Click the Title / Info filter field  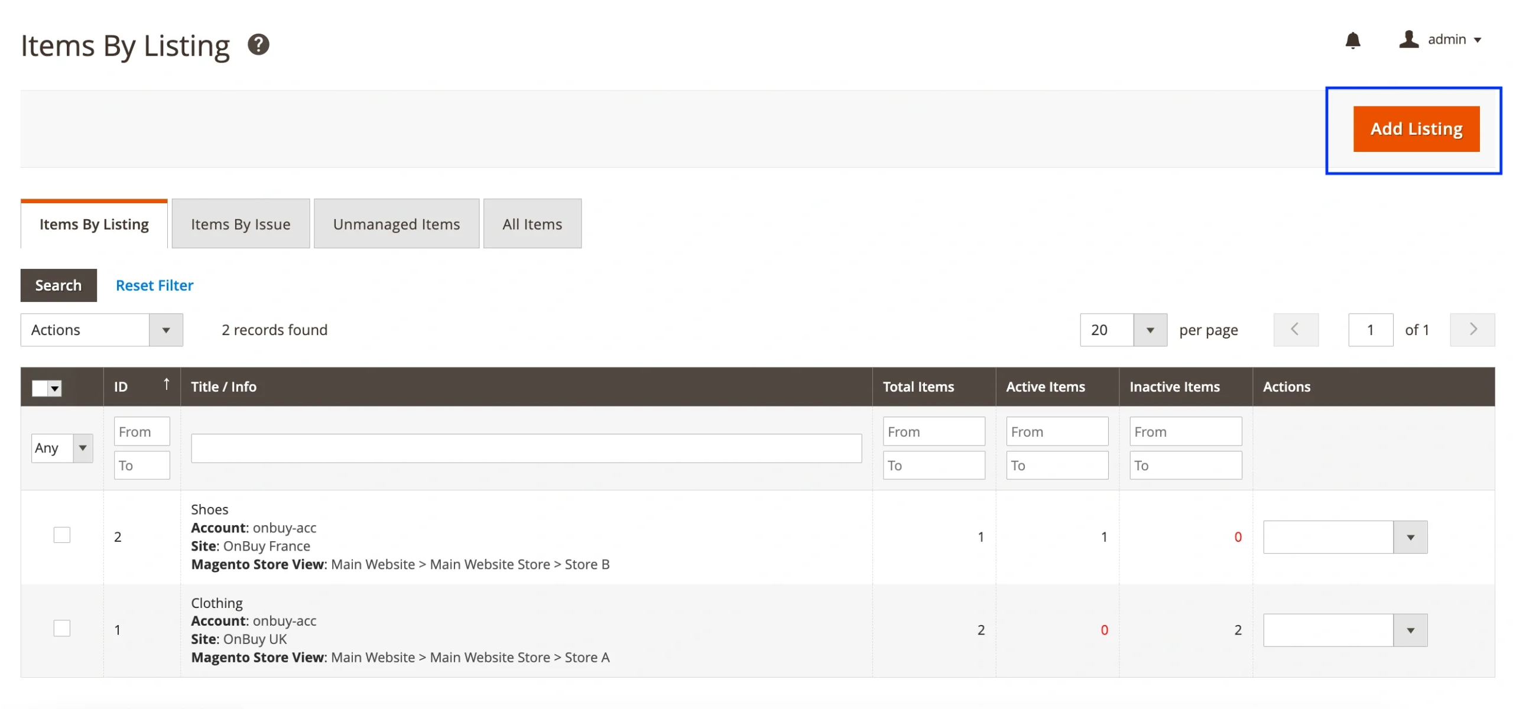[525, 448]
